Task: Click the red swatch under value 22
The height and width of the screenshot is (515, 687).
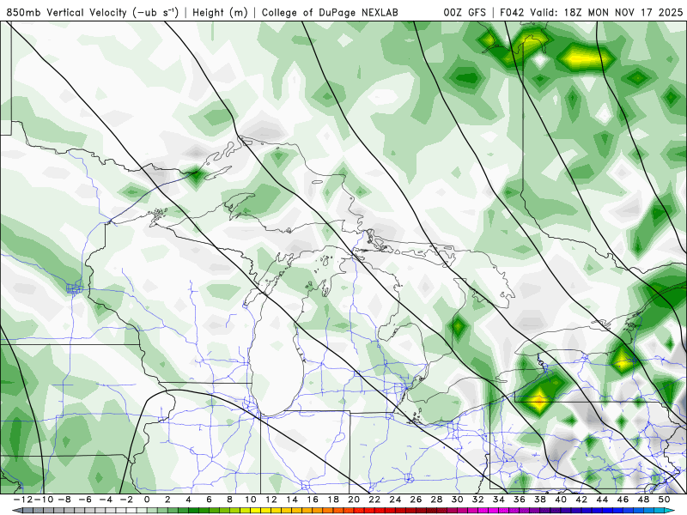Action: tap(380, 510)
